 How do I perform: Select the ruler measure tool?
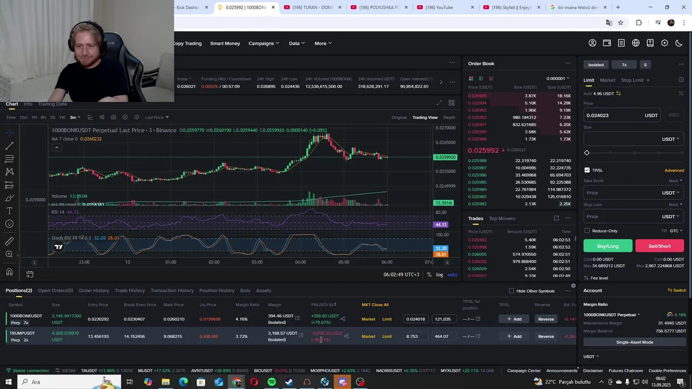tap(9, 242)
